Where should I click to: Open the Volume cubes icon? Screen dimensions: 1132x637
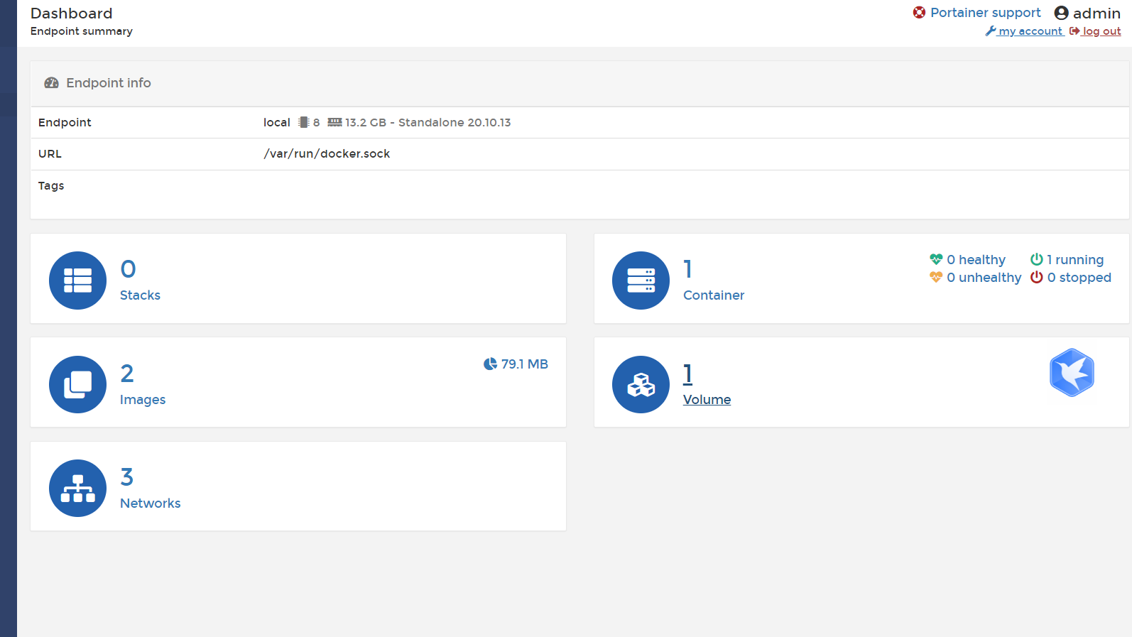(x=641, y=384)
